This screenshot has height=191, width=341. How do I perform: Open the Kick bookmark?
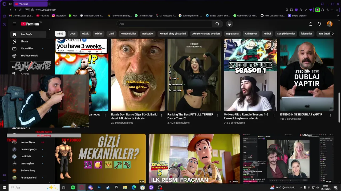[73, 16]
